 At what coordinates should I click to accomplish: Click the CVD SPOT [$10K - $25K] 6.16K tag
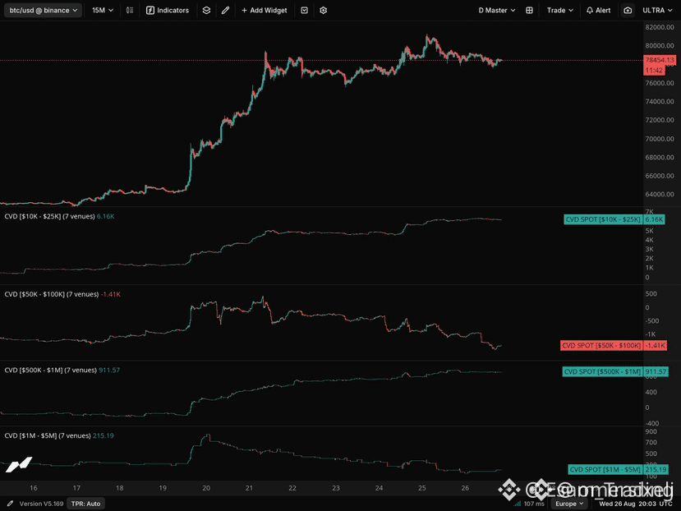click(x=614, y=219)
